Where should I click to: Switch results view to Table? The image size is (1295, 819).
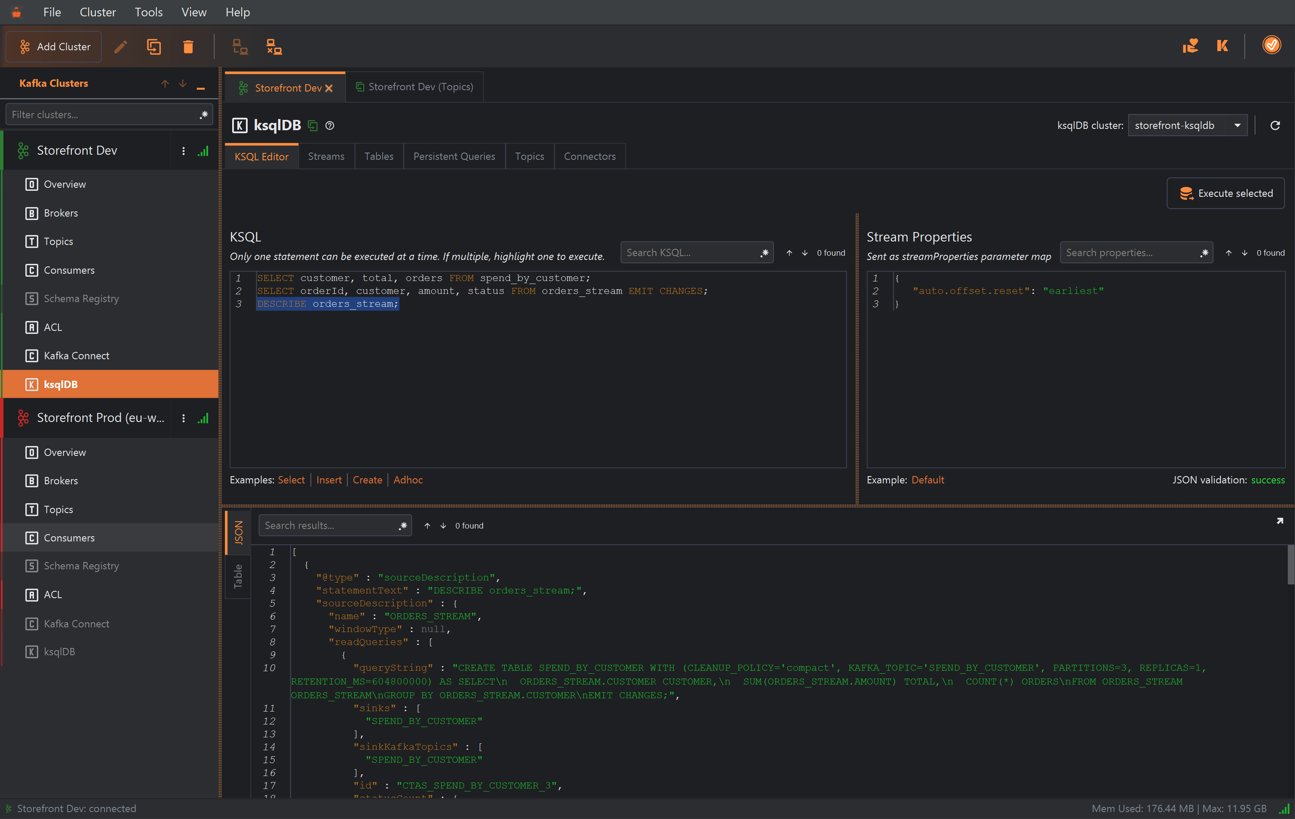point(238,576)
